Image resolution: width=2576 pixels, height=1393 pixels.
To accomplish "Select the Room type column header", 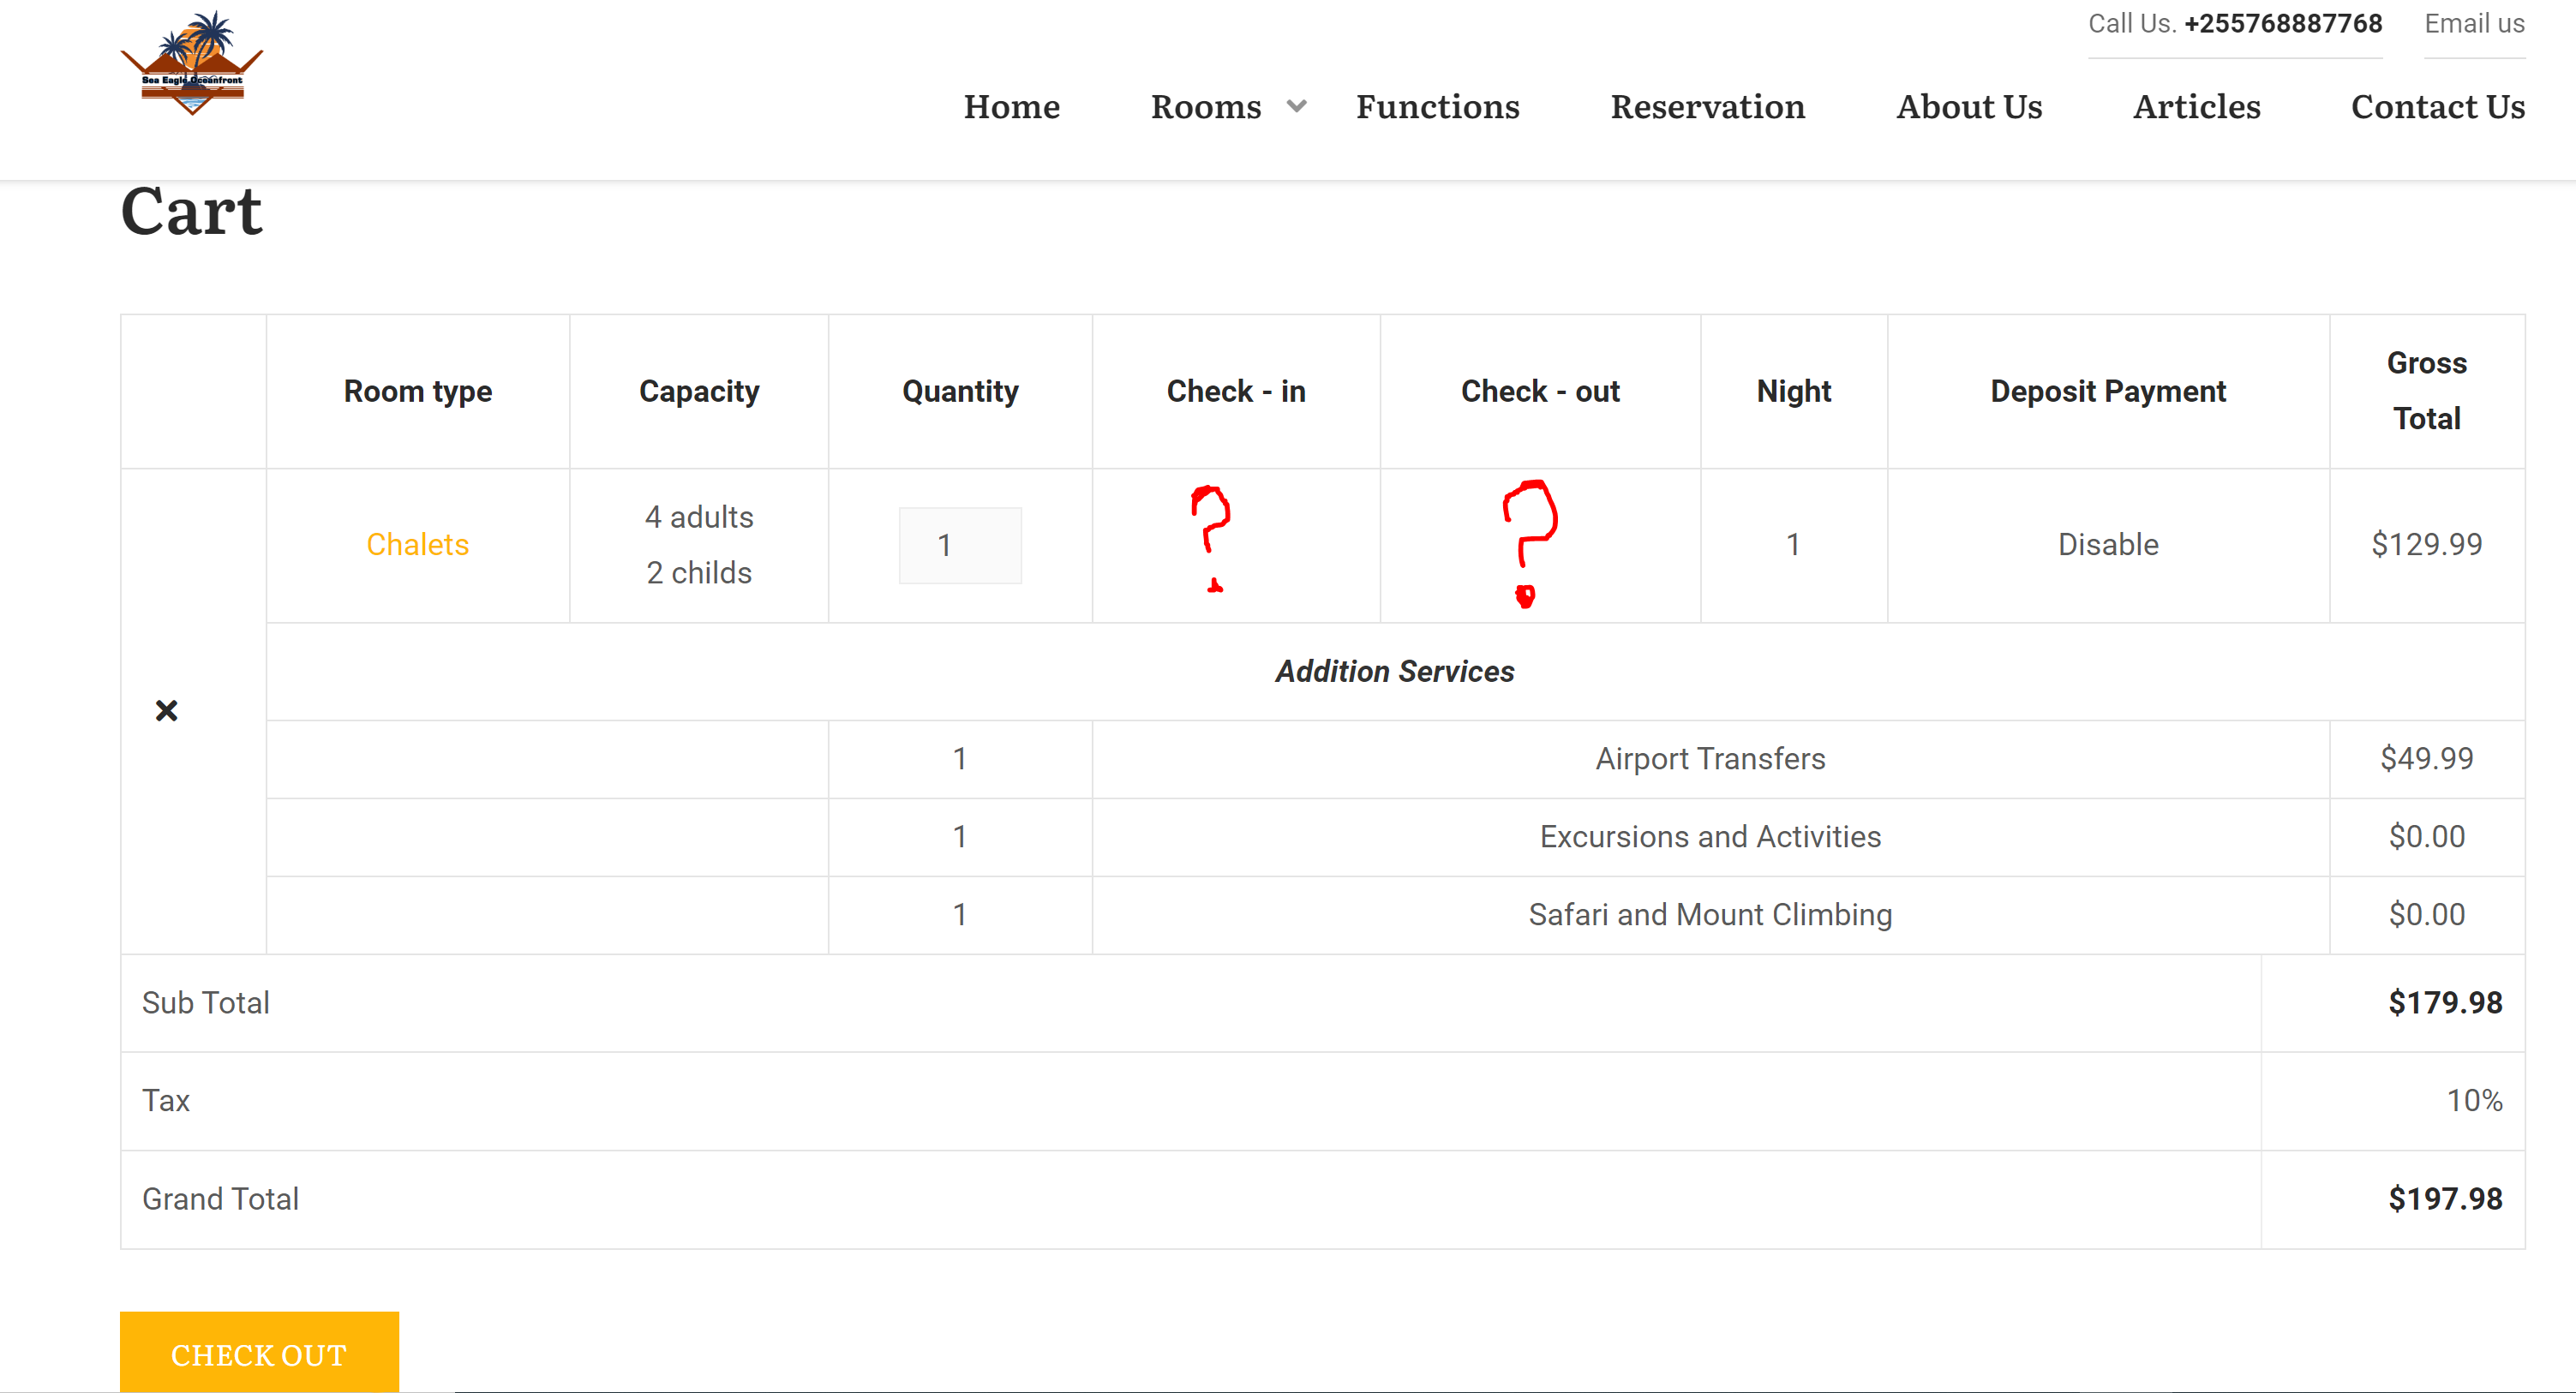I will pyautogui.click(x=418, y=391).
